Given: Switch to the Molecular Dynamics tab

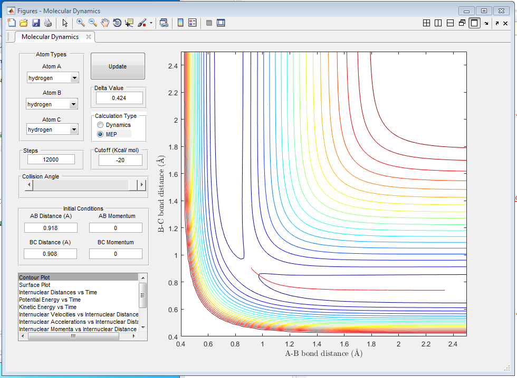Looking at the screenshot, I should tap(50, 37).
